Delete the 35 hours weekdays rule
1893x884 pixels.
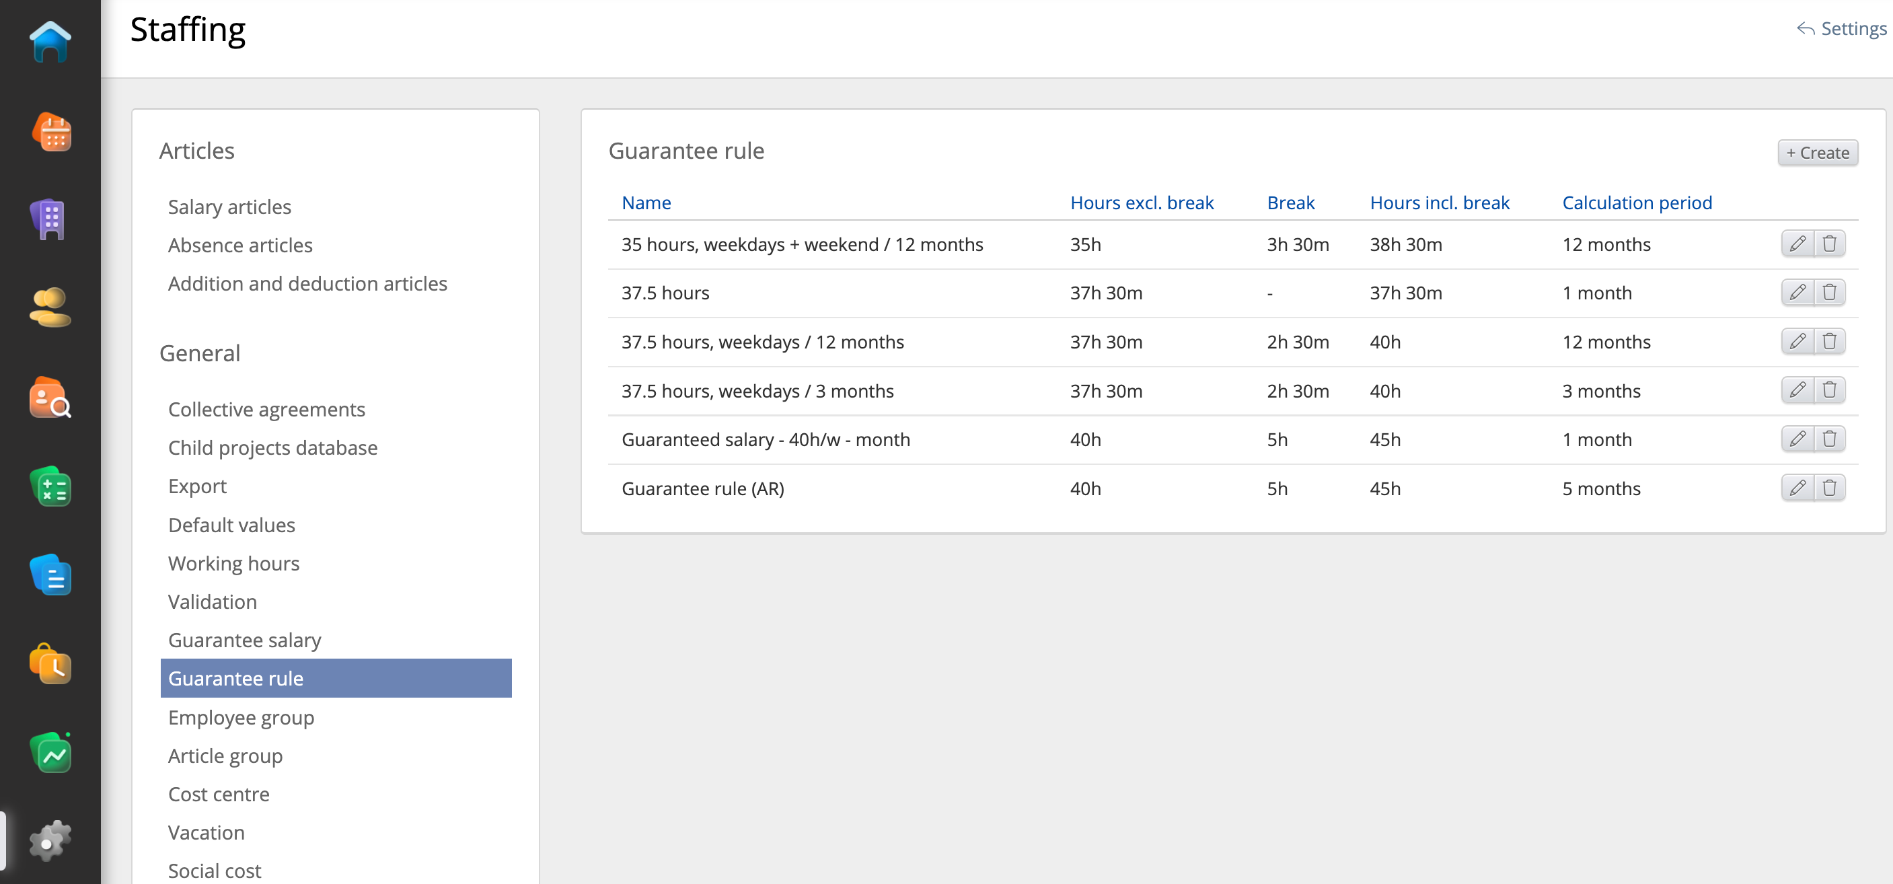1829,244
